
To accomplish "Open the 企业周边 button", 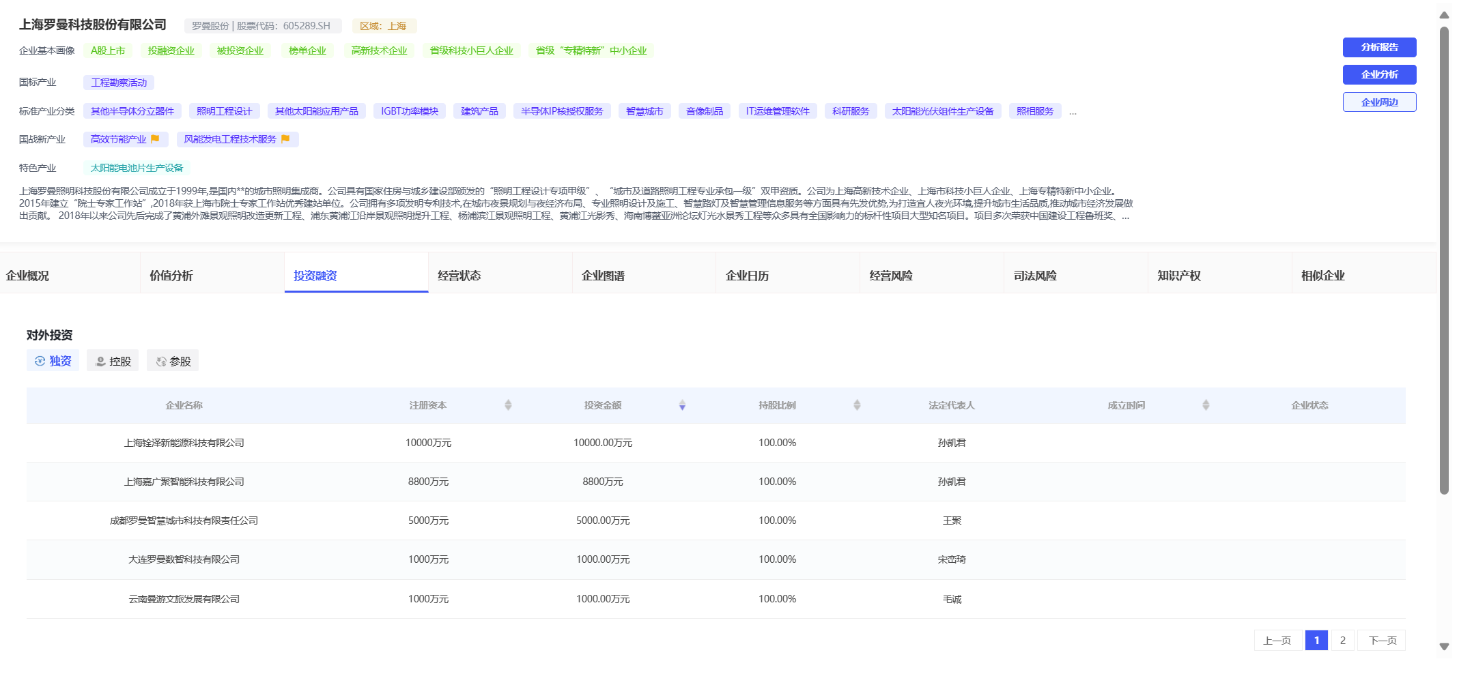I will (x=1379, y=102).
